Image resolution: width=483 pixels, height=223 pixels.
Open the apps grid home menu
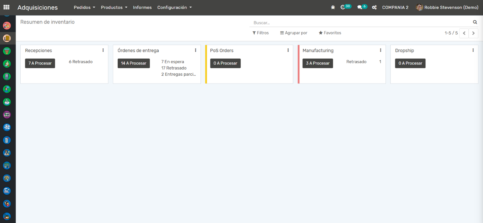pos(6,7)
